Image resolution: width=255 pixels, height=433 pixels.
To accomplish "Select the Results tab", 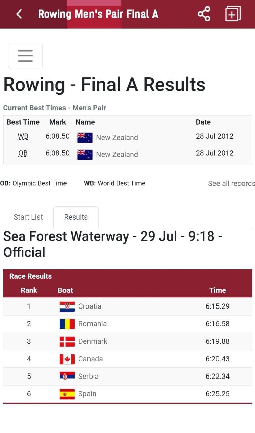I will pyautogui.click(x=76, y=217).
